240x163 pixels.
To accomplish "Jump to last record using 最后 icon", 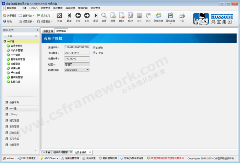I will (96, 16).
